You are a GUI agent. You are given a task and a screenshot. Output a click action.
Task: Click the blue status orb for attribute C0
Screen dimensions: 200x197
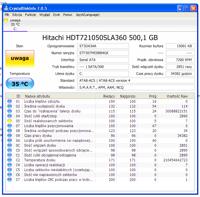click(x=10, y=150)
